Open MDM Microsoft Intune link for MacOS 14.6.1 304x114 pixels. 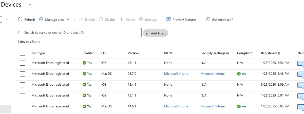point(176,106)
